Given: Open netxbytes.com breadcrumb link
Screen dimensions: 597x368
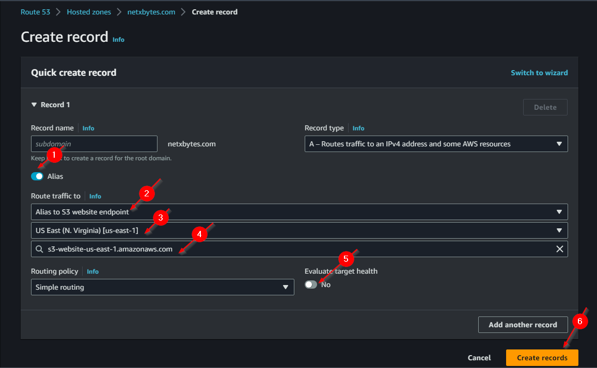Looking at the screenshot, I should pyautogui.click(x=151, y=12).
